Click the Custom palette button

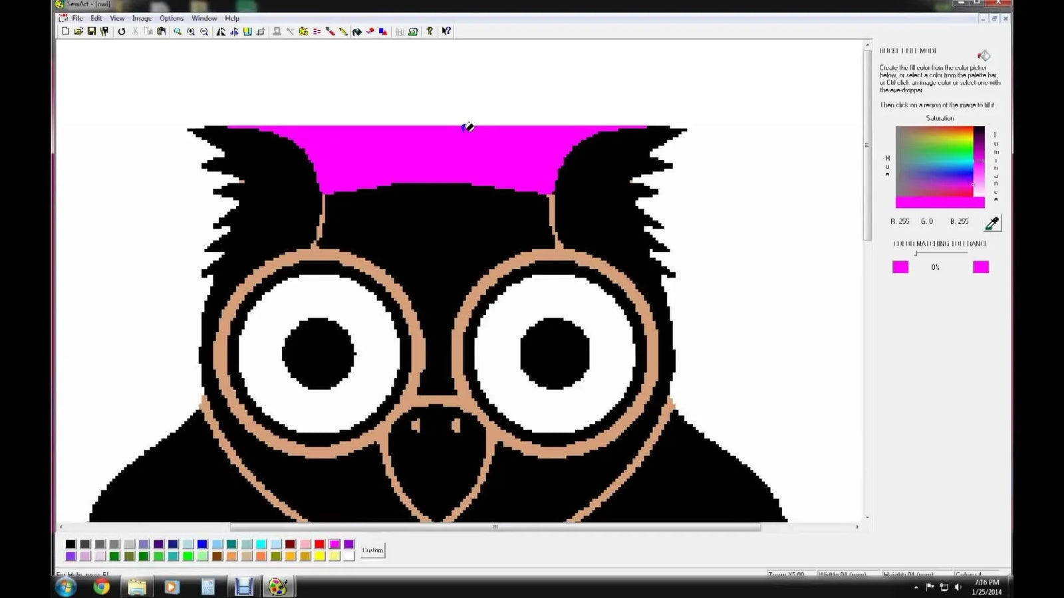pos(372,550)
